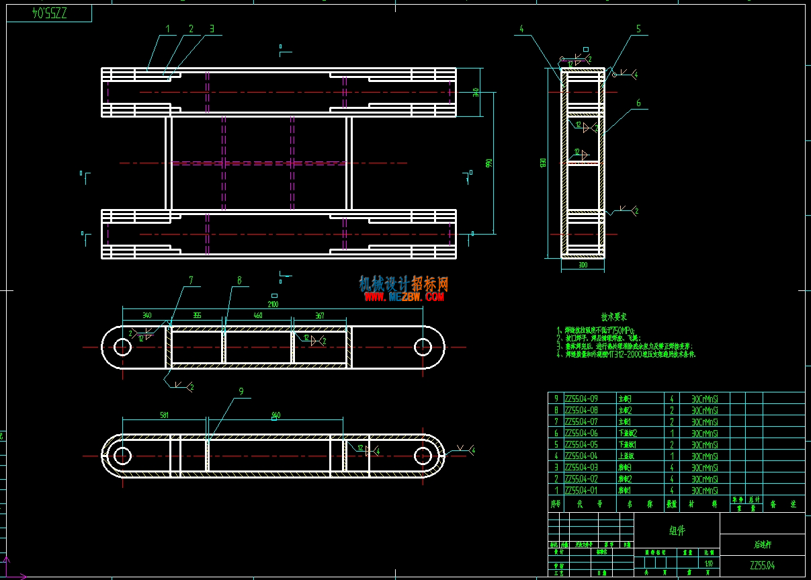This screenshot has height=580, width=811.
Task: Select part callout number 1 label
Action: point(167,30)
